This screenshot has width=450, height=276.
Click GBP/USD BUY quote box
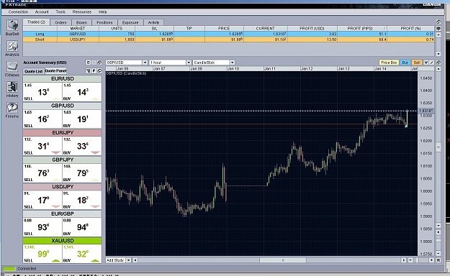(82, 119)
